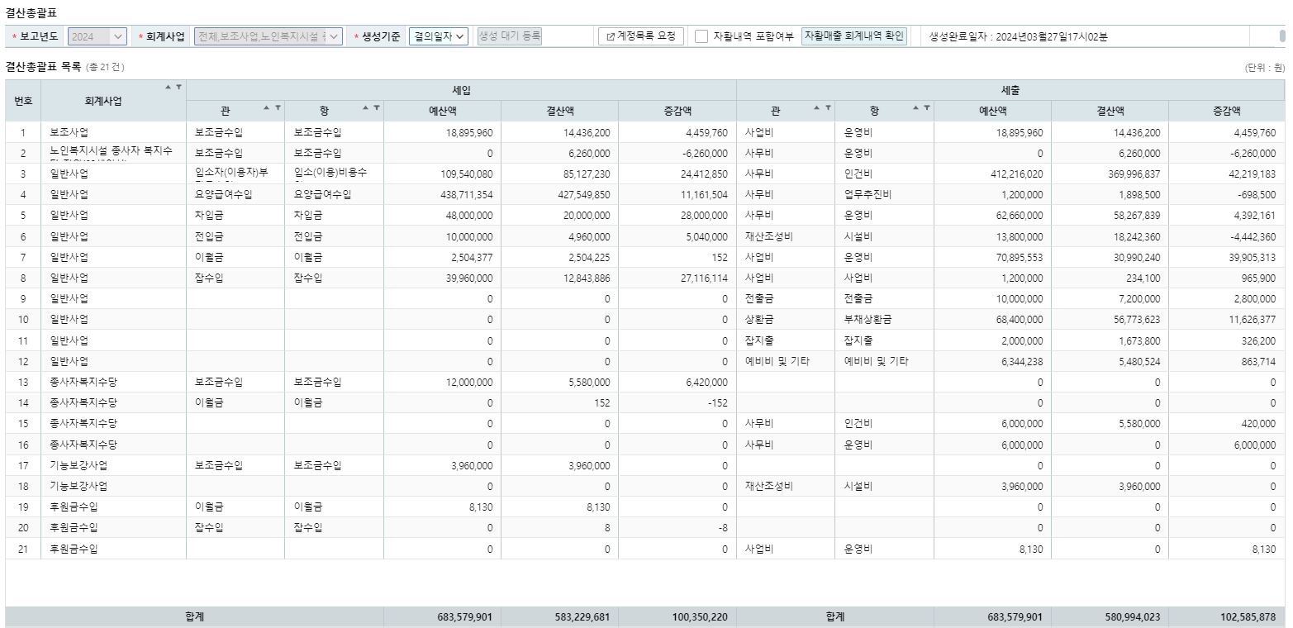Click the 계정목록 요청 button
Viewport: 1293px width, 628px height.
[640, 36]
